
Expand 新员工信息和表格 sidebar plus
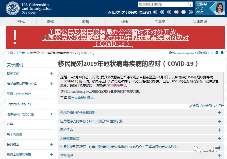pyautogui.click(x=52, y=154)
